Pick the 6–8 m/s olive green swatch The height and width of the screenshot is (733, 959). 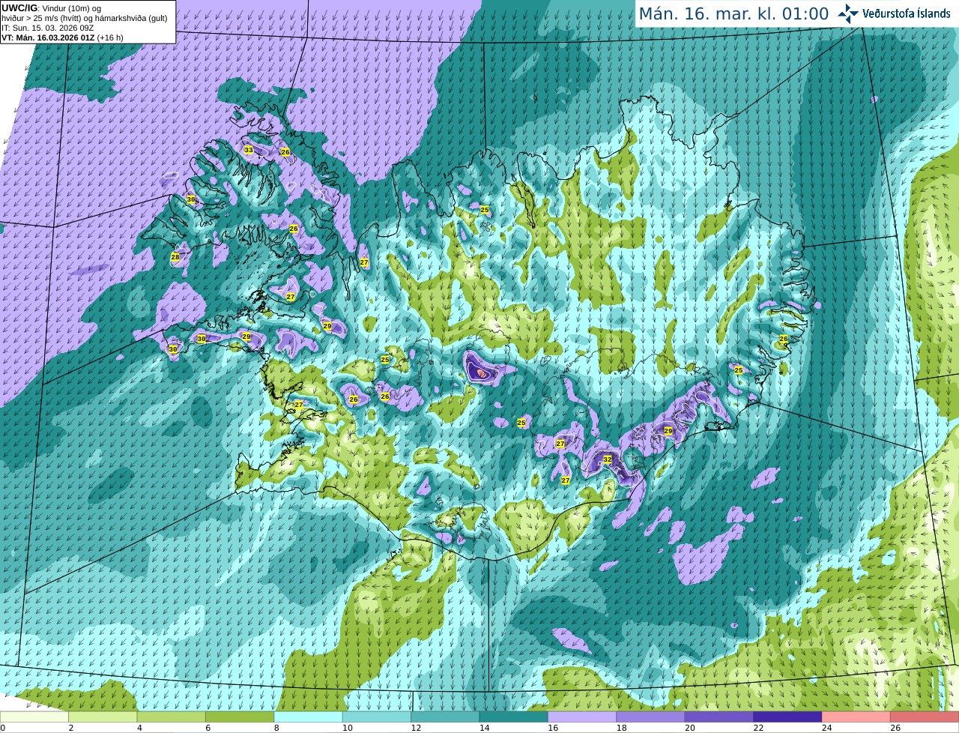pyautogui.click(x=240, y=717)
